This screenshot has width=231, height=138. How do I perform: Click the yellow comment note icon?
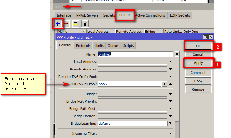click(x=75, y=23)
